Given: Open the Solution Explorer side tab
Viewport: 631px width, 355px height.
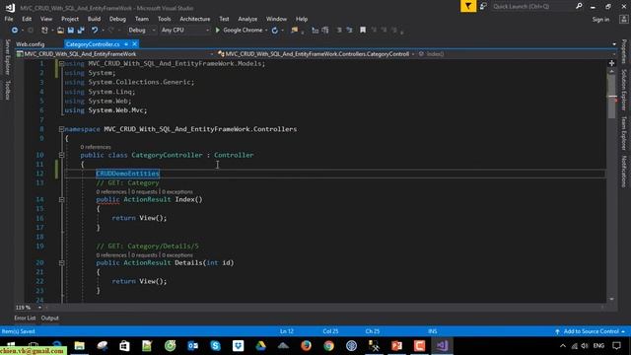Looking at the screenshot, I should [624, 90].
